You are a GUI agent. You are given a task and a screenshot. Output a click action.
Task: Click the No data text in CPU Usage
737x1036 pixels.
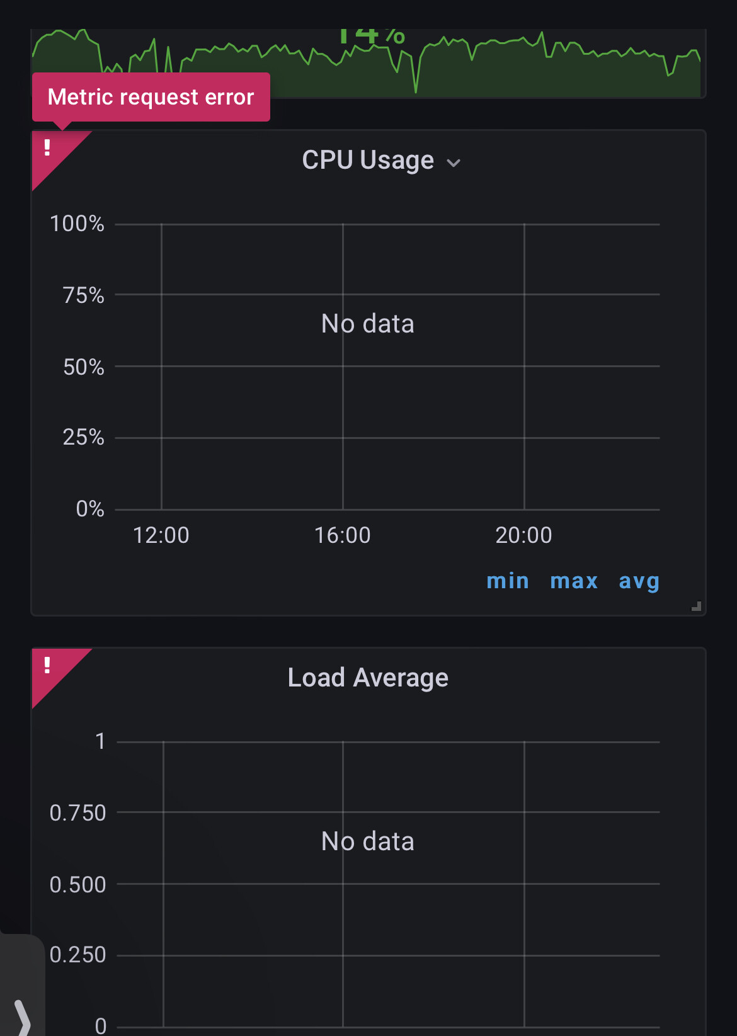point(368,324)
